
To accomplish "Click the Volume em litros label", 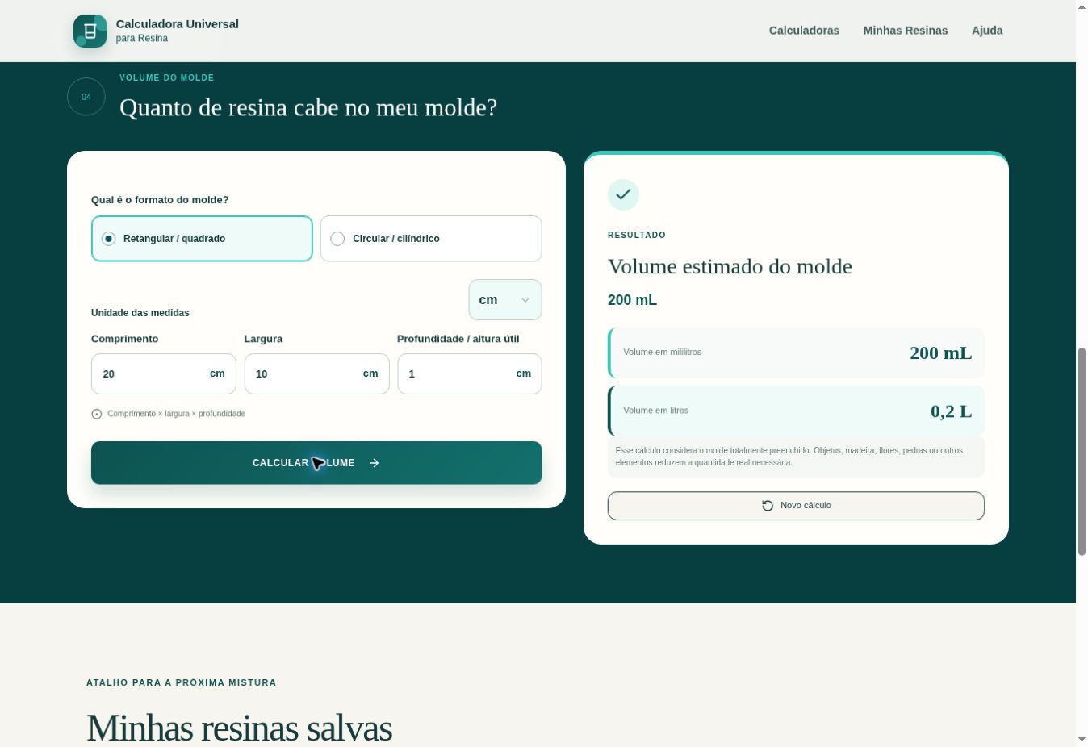I will (655, 411).
